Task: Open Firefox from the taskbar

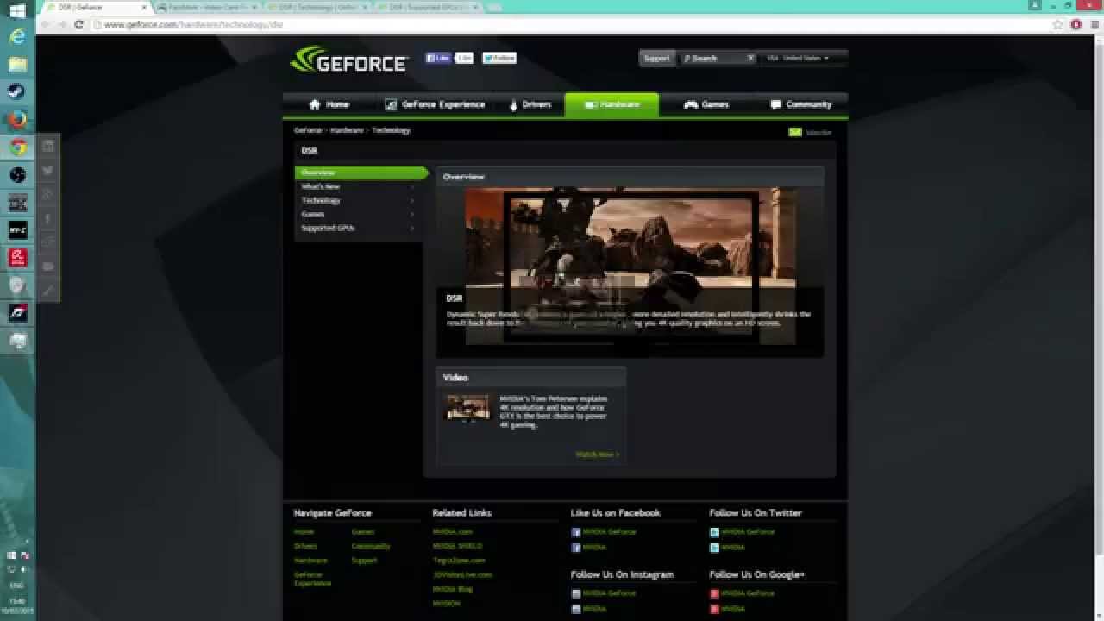Action: point(17,120)
